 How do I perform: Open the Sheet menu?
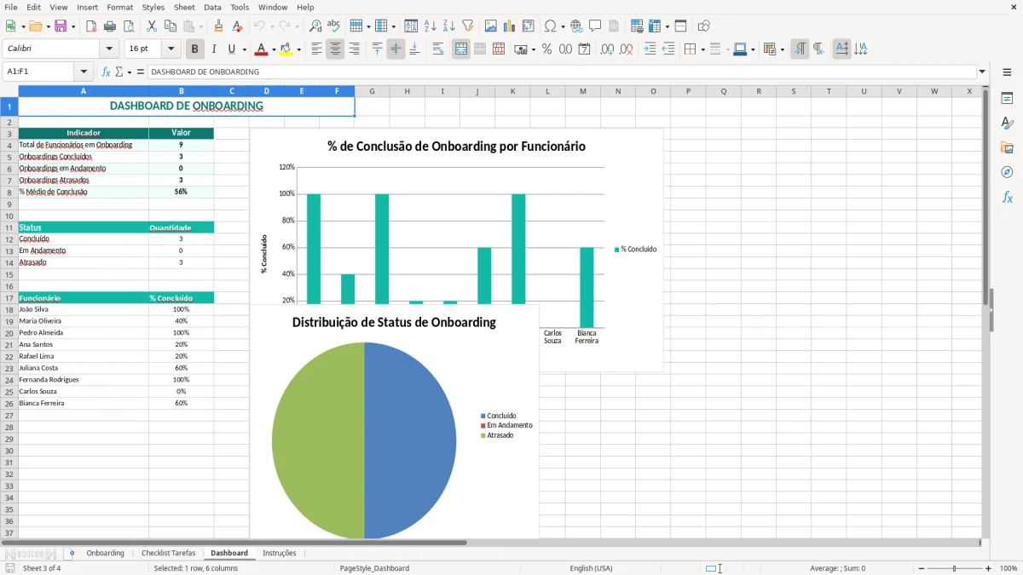[x=184, y=7]
